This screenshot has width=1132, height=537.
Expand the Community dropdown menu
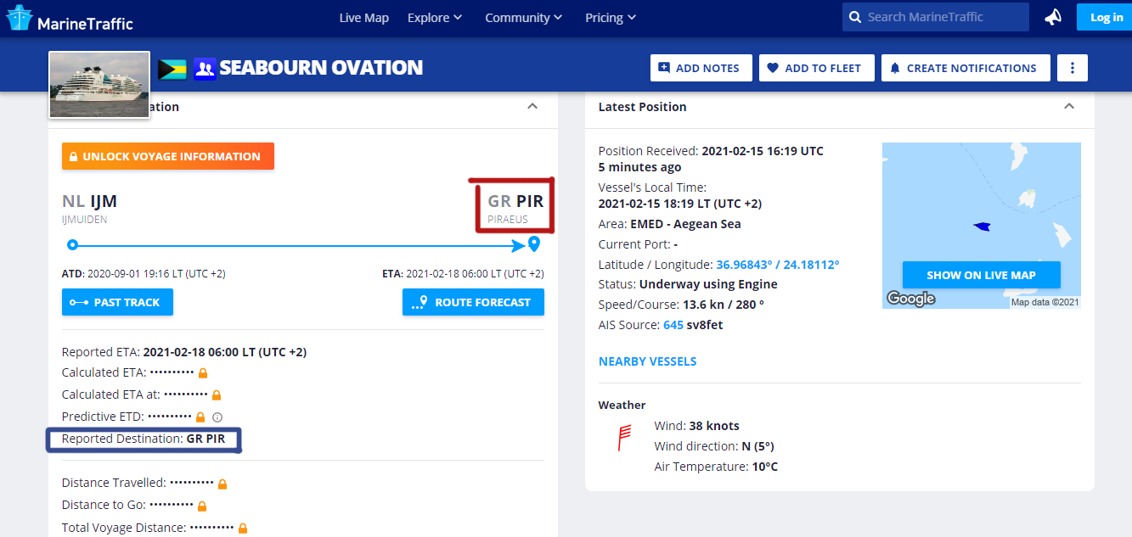pos(524,18)
